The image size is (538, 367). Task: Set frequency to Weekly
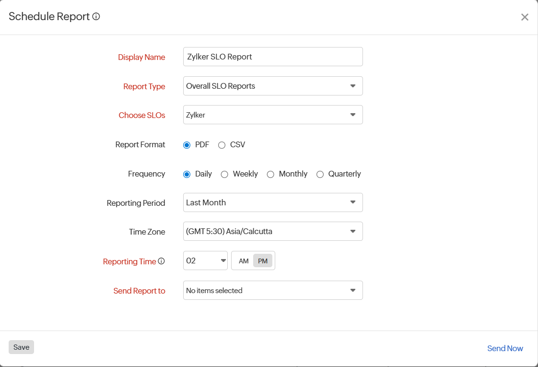click(224, 174)
